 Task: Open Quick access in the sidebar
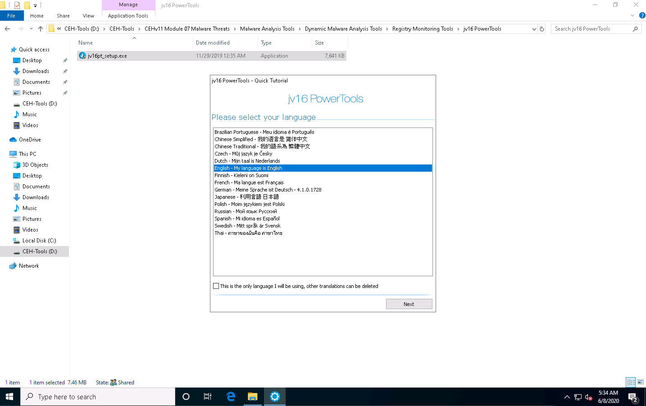pos(34,50)
